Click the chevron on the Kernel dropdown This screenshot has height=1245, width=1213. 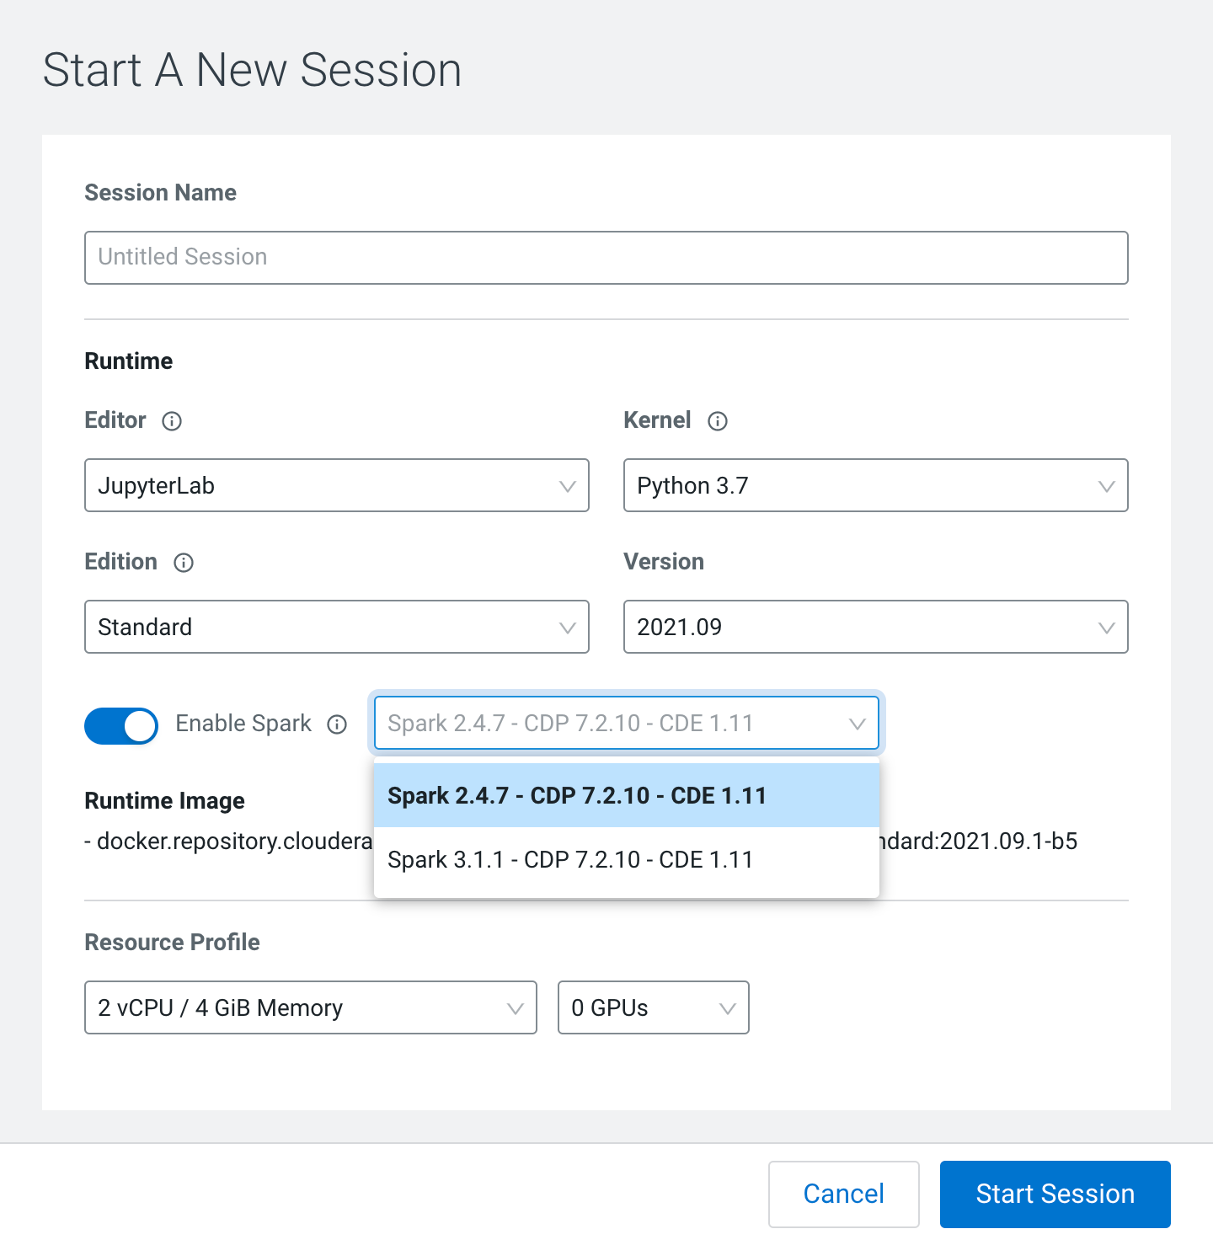point(1107,485)
